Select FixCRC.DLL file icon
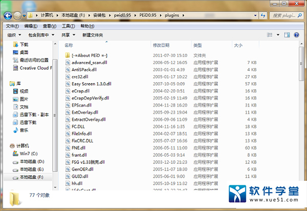Screen dimensions: 307x211 point(68,141)
